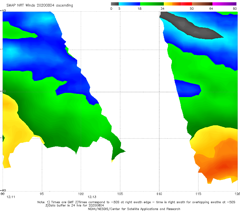Click the color bar label '5'
The image size is (240, 211).
pos(119,8)
